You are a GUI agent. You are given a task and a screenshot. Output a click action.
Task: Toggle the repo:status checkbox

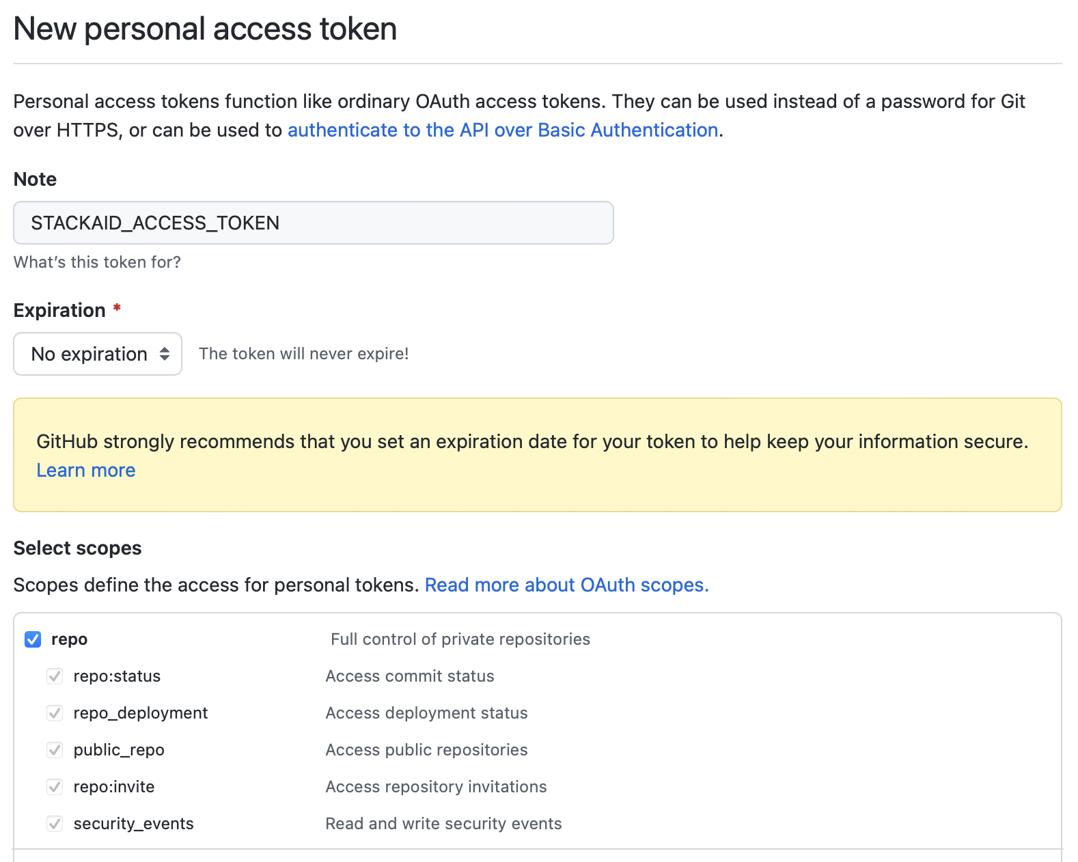click(x=55, y=676)
